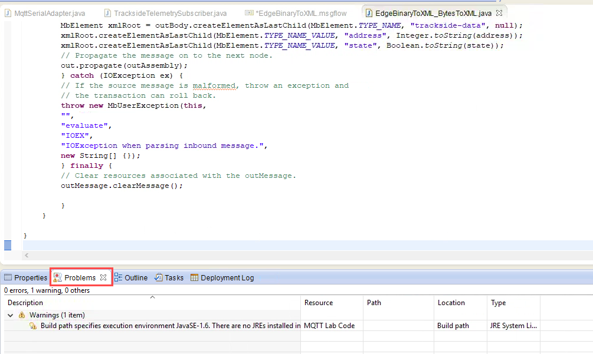Click the Tasks view icon
This screenshot has width=593, height=354.
pyautogui.click(x=159, y=277)
